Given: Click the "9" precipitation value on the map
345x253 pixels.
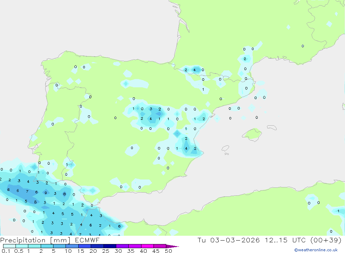Looking at the screenshot, I should pos(46,193).
